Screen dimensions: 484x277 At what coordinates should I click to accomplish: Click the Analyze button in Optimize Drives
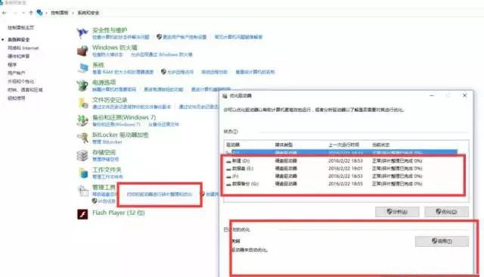tap(397, 212)
